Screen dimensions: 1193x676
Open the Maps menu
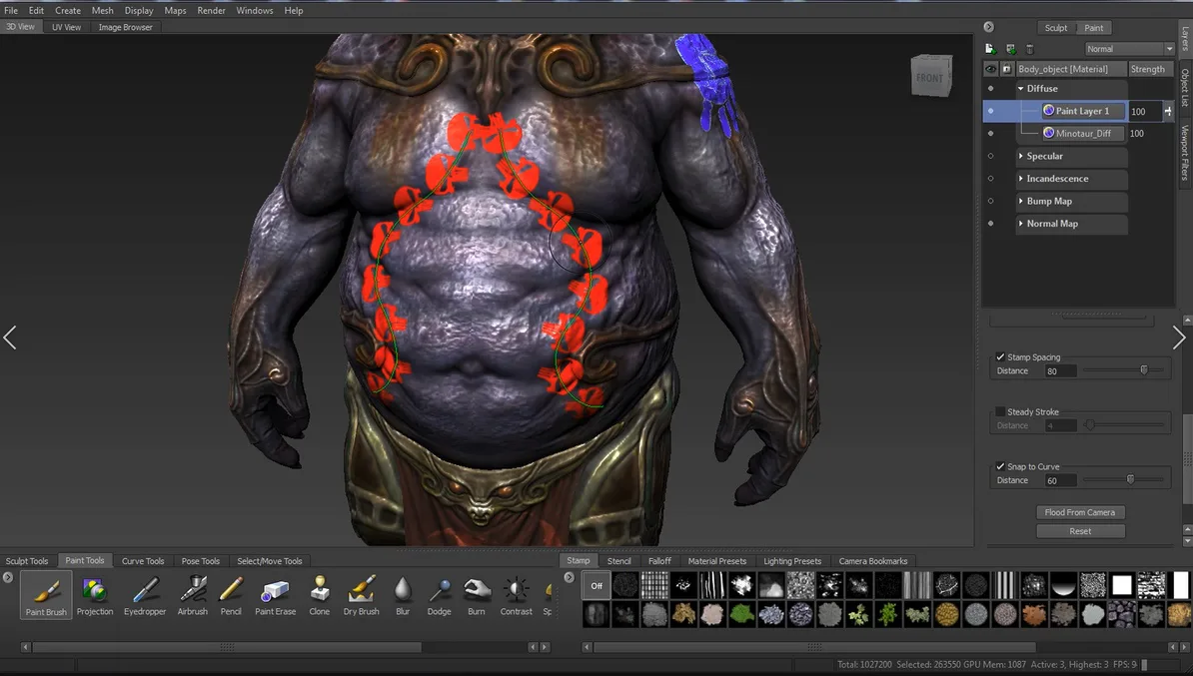point(175,11)
